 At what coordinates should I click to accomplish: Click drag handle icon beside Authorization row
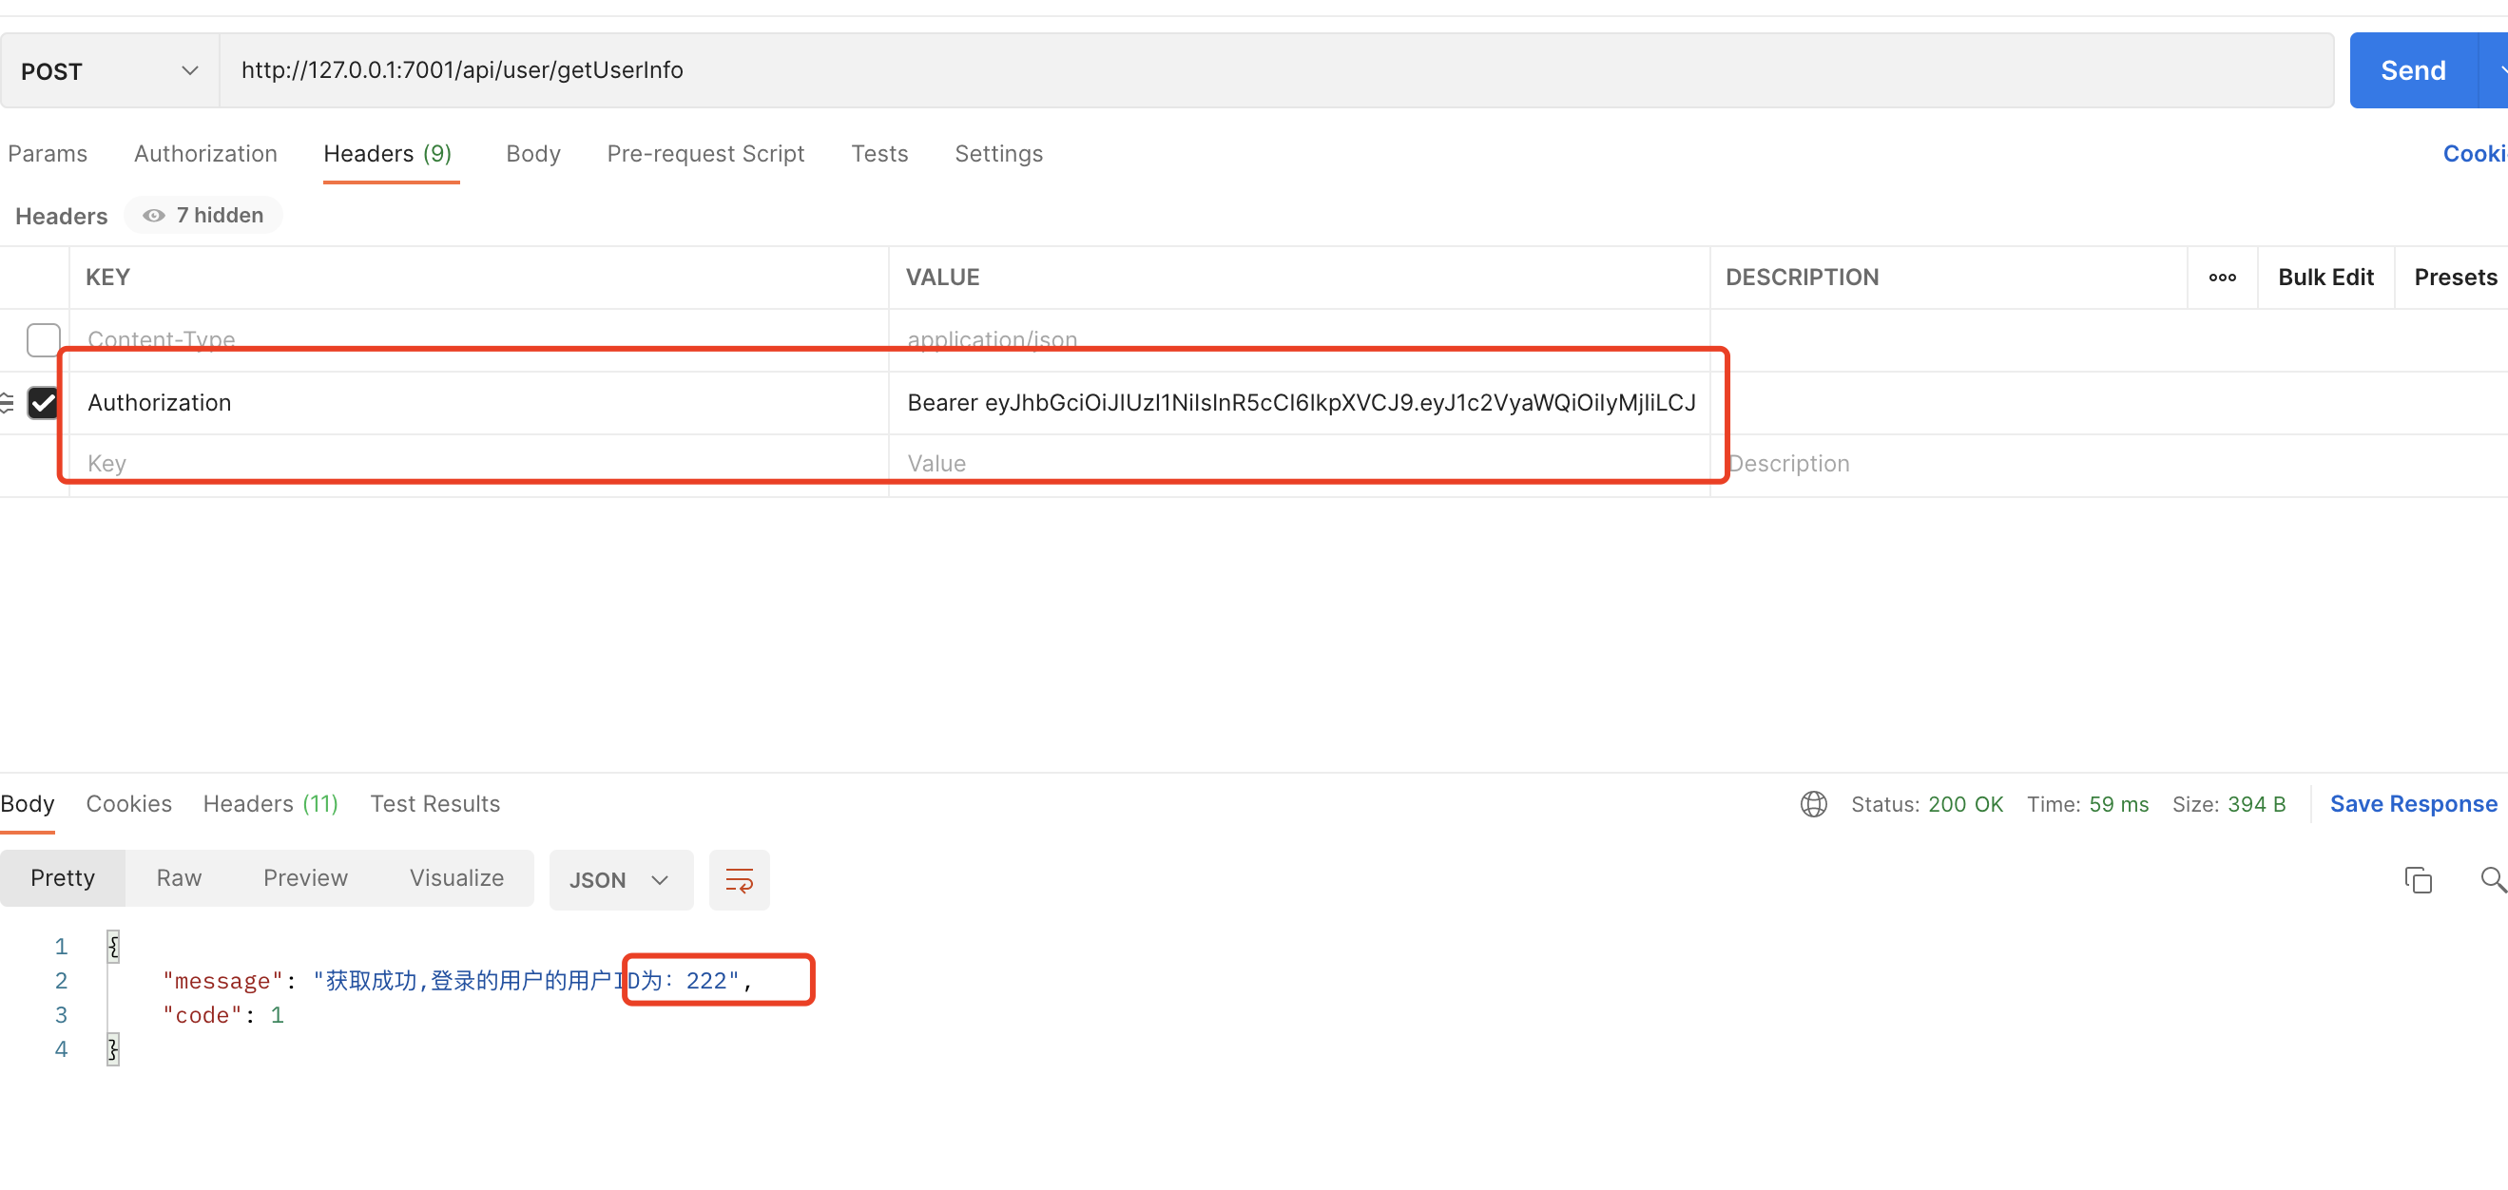click(7, 402)
